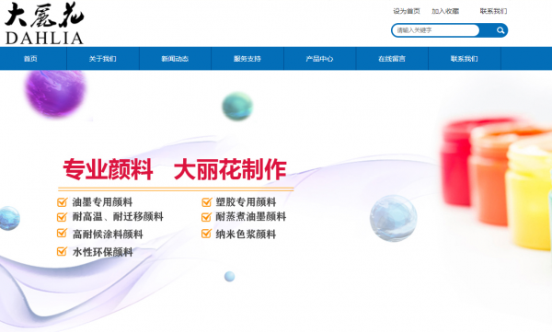Click checkmark icon beside 高耐候涂料颜料
This screenshot has width=552, height=332.
(62, 233)
